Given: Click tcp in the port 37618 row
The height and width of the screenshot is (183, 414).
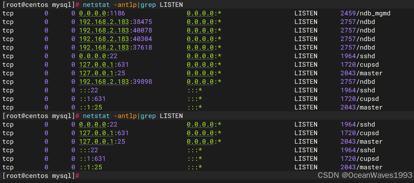Looking at the screenshot, I should pos(8,47).
